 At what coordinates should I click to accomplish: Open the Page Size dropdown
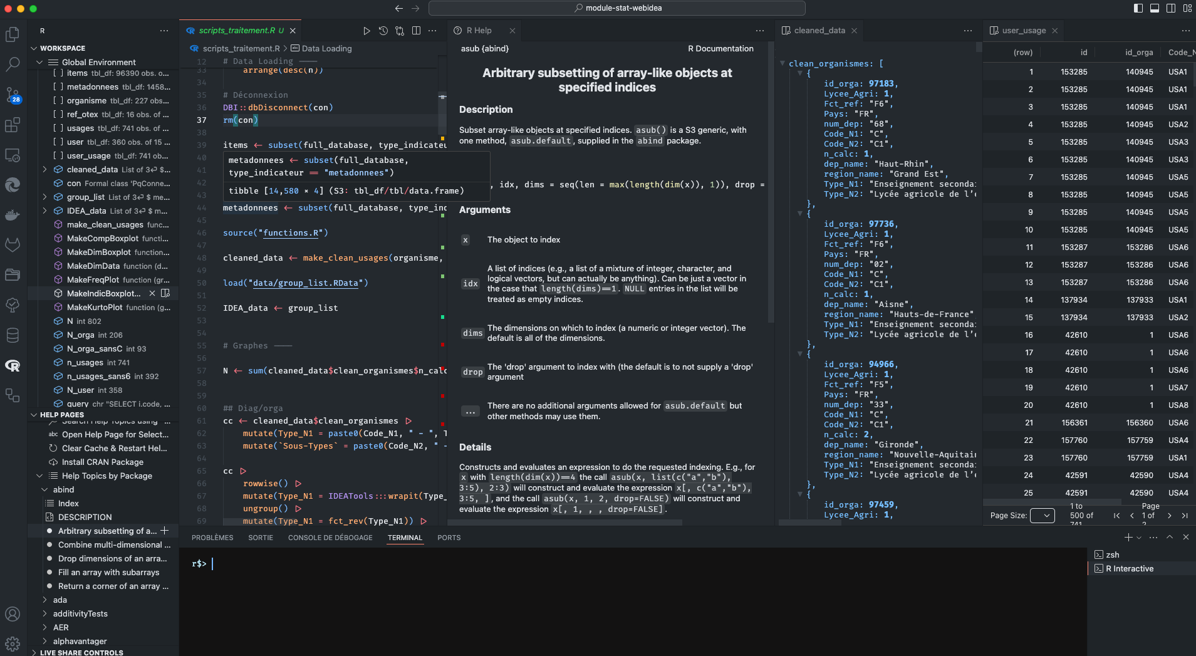(x=1043, y=516)
